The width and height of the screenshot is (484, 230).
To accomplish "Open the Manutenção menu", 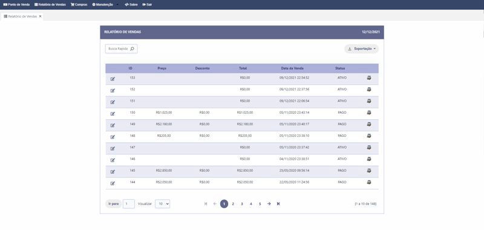I will click(103, 5).
